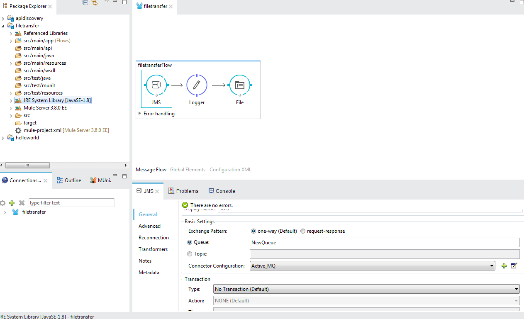The image size is (524, 319).
Task: Click the green plus to add a server
Action: 12,202
